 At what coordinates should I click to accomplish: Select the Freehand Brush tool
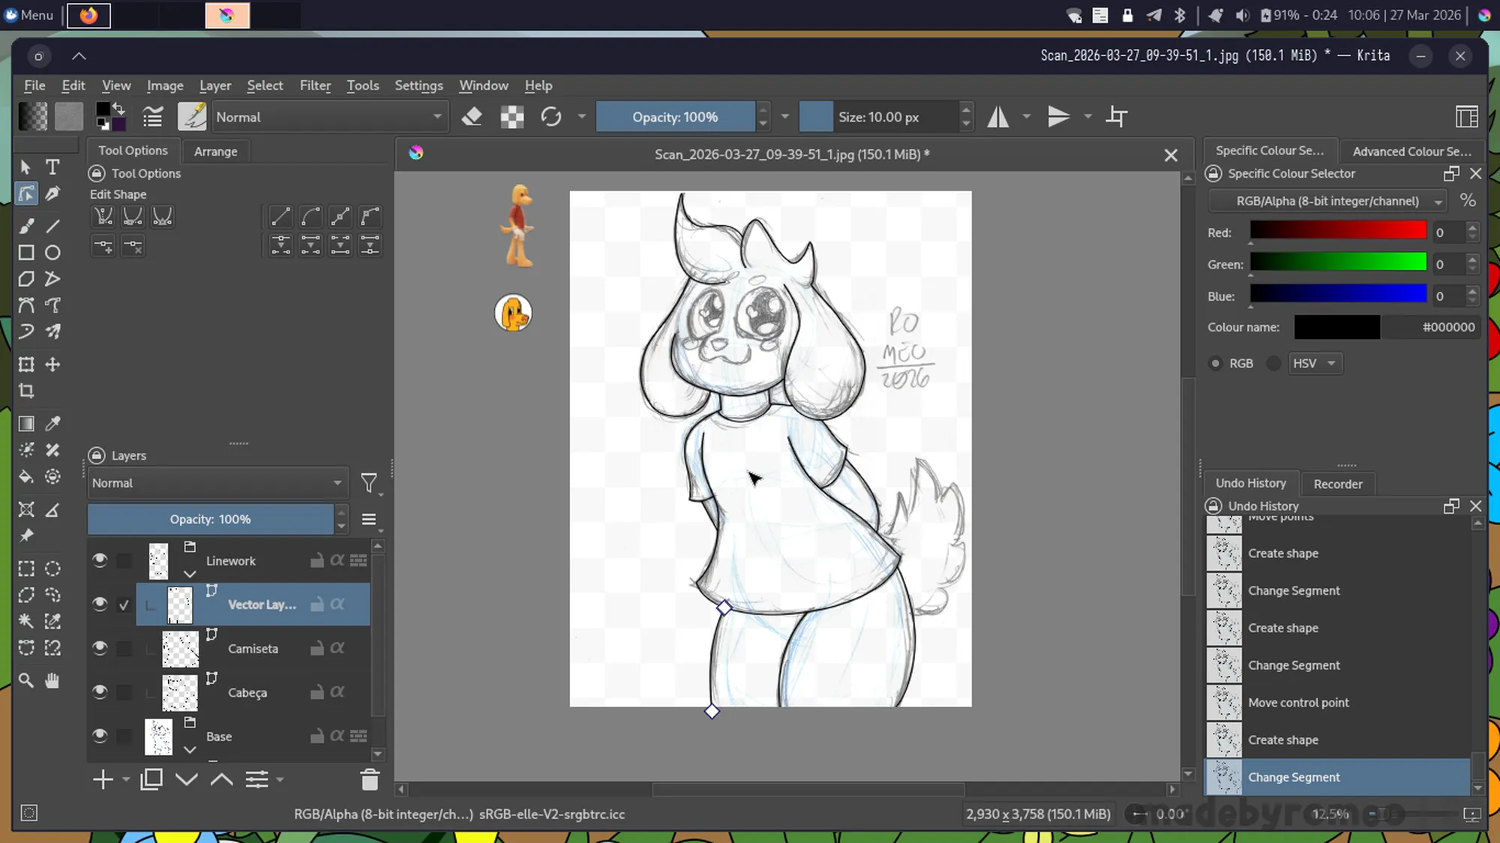click(x=26, y=226)
